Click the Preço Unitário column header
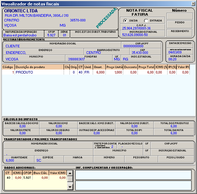 [x=114, y=67]
